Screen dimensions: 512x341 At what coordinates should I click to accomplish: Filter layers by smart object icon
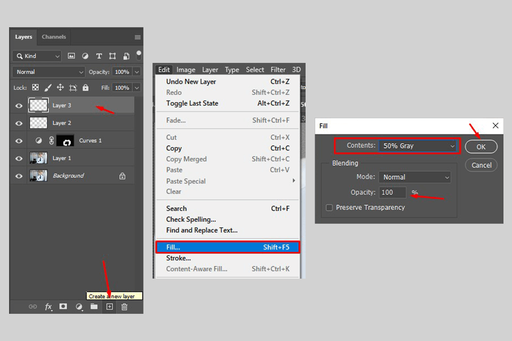126,56
